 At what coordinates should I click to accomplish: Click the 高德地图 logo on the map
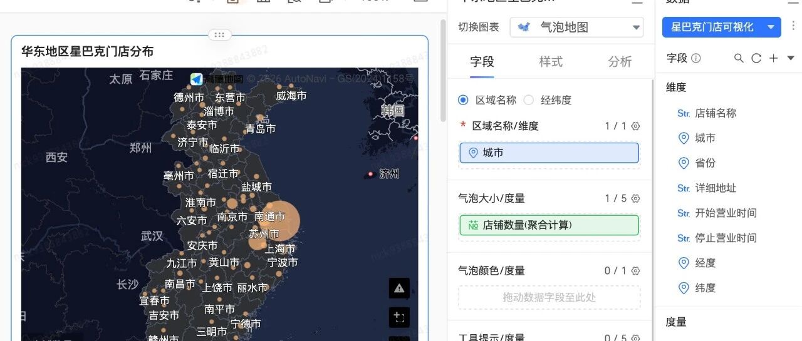217,79
